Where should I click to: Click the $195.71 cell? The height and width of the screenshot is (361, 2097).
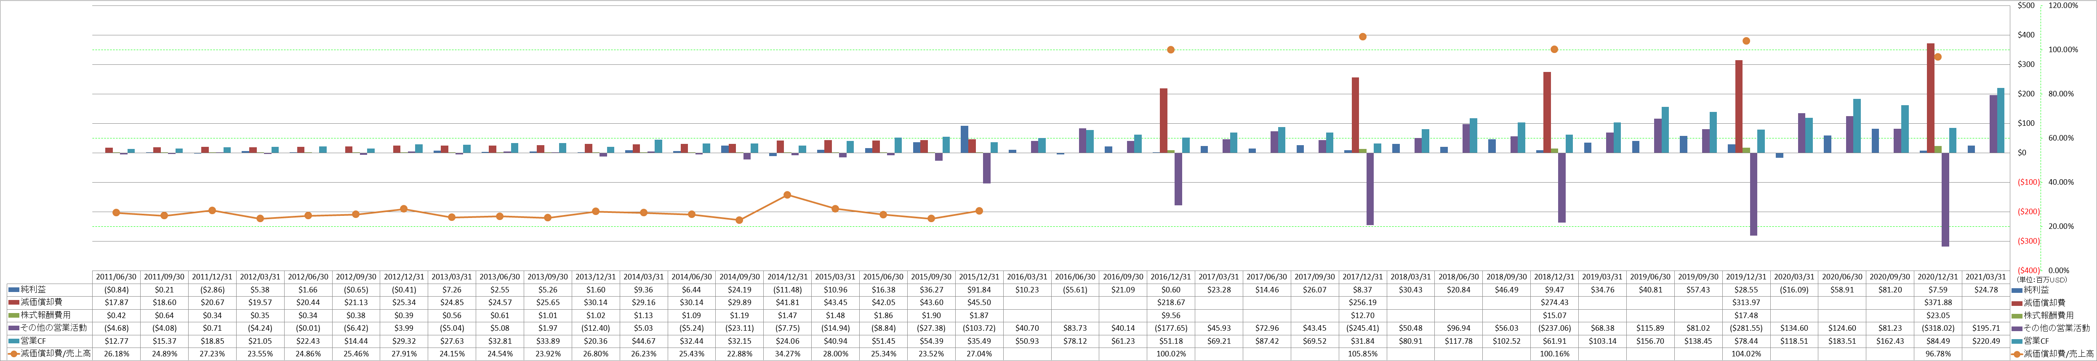pos(1985,329)
